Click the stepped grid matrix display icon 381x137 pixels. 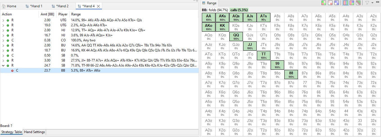pyautogui.click(x=358, y=3)
